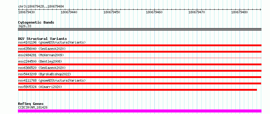Viewport: 270px width, 114px height.
Task: Click ruler position 180679480
Action: click(240, 12)
